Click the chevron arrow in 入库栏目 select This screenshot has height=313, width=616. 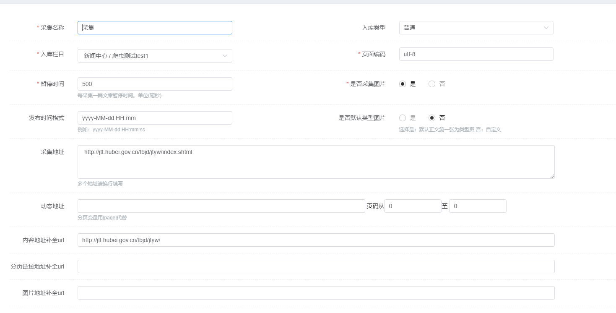pyautogui.click(x=225, y=56)
